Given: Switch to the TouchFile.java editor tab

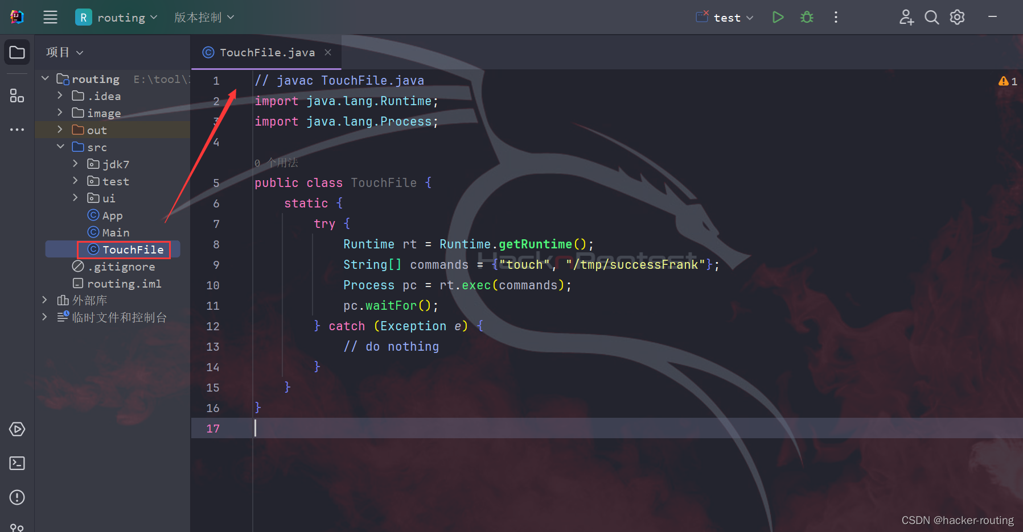Looking at the screenshot, I should point(266,52).
